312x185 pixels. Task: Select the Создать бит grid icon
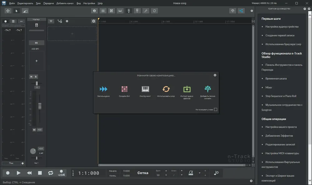click(124, 89)
